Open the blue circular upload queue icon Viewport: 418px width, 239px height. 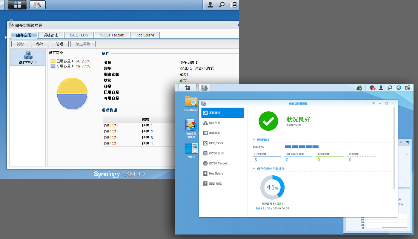[399, 88]
